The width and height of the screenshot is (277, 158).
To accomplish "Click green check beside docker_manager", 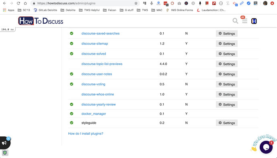I will point(72,113).
